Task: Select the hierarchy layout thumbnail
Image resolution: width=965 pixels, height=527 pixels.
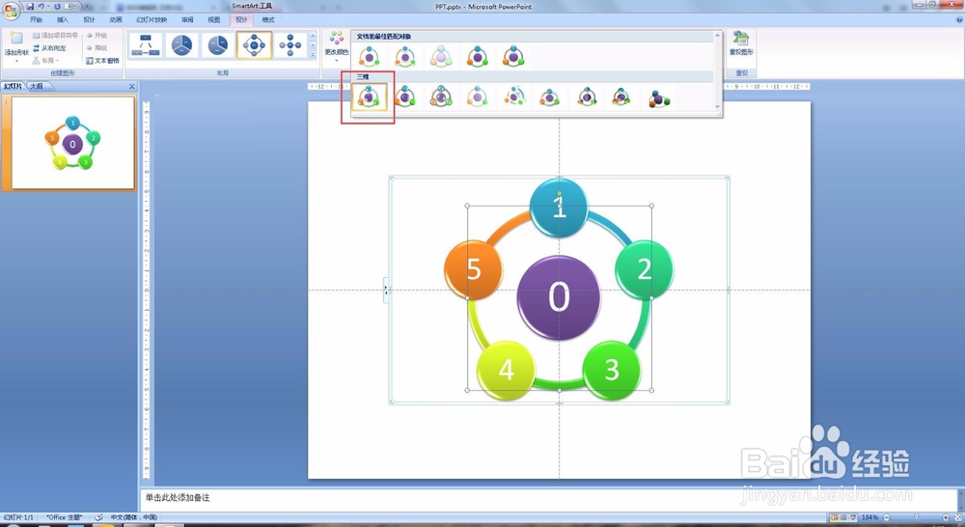Action: 146,45
